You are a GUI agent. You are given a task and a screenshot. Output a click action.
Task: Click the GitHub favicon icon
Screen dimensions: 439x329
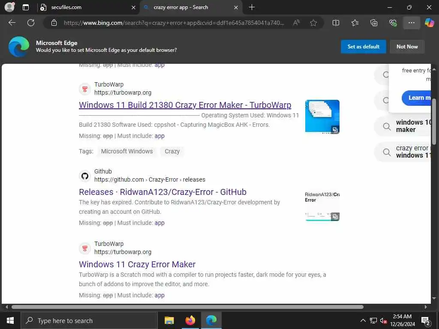pos(85,176)
